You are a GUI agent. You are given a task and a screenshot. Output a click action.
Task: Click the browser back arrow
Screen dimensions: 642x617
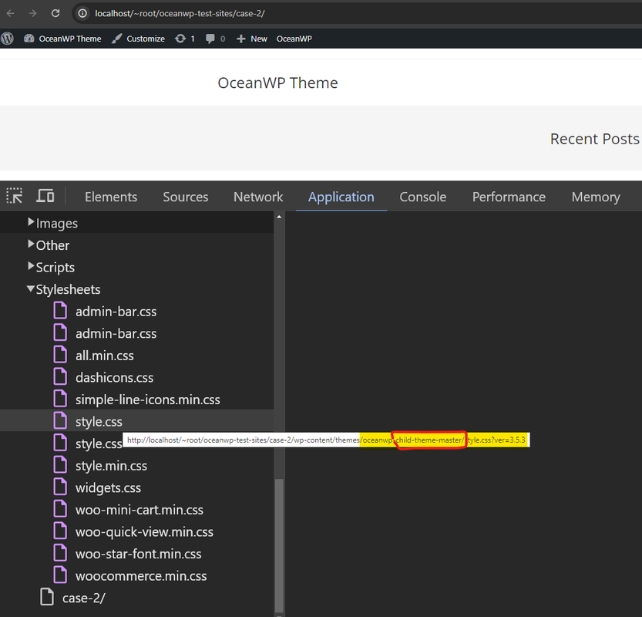click(11, 14)
